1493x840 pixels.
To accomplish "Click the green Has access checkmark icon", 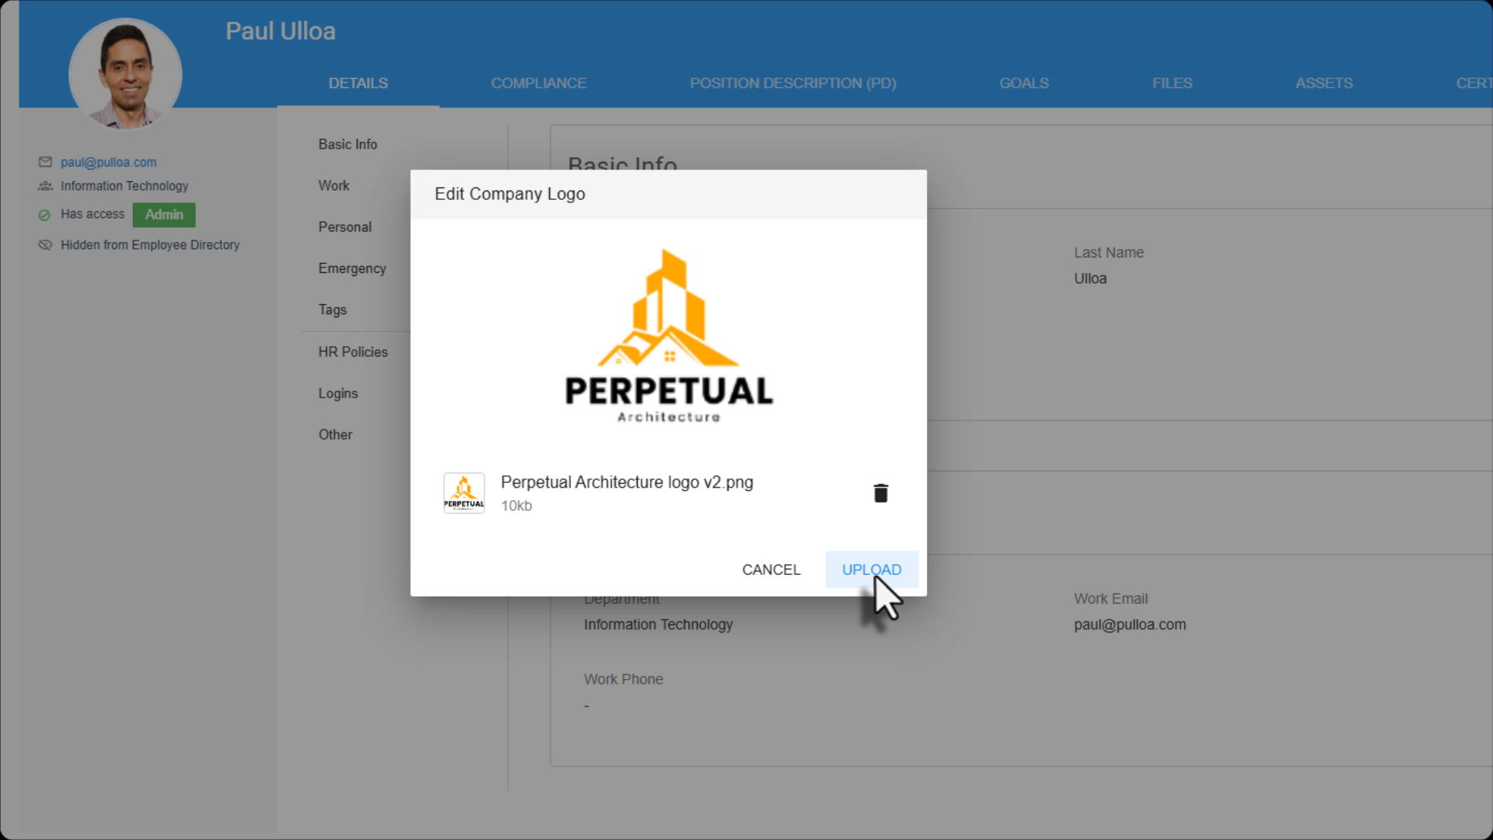I will [x=44, y=215].
